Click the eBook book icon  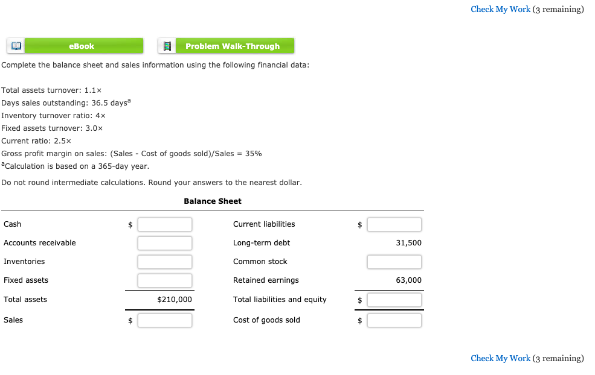coord(15,45)
